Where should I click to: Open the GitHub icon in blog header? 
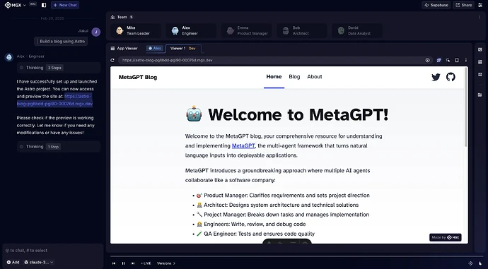pyautogui.click(x=451, y=77)
